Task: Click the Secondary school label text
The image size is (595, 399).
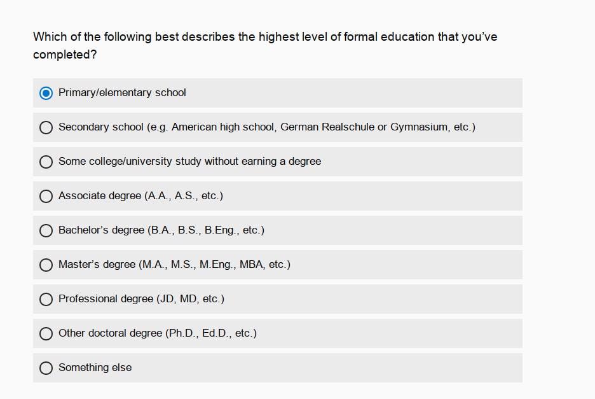Action: pyautogui.click(x=267, y=127)
